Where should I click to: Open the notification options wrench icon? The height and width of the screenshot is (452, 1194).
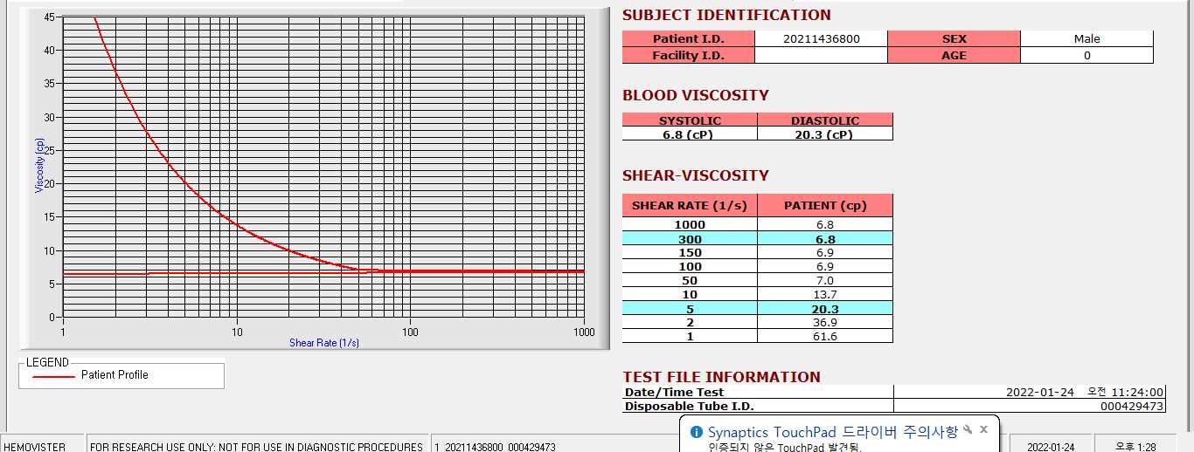[968, 430]
